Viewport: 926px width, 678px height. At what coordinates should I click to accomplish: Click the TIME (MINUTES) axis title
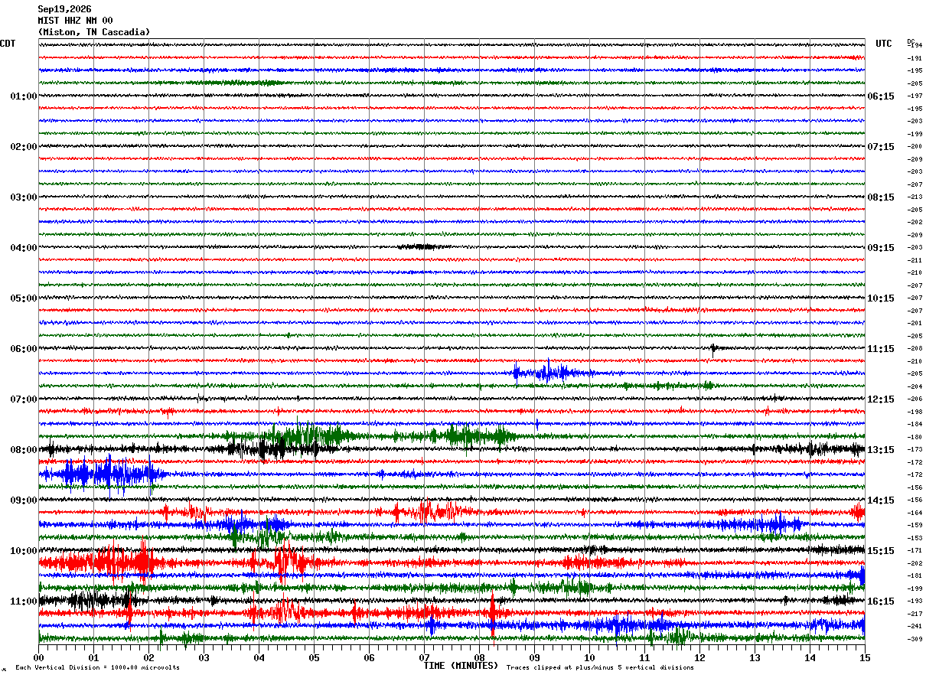pos(460,666)
